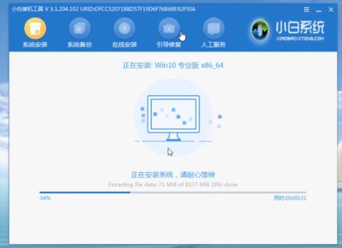
Task: Switch to the 系统安装 tab label
Action: tap(35, 44)
